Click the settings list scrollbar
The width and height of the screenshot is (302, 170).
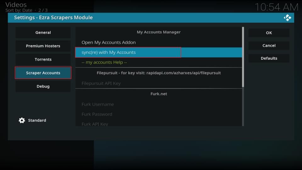(x=243, y=76)
